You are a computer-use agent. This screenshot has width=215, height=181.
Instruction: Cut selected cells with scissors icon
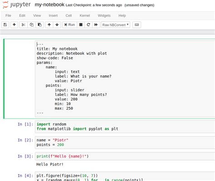coord(24,25)
